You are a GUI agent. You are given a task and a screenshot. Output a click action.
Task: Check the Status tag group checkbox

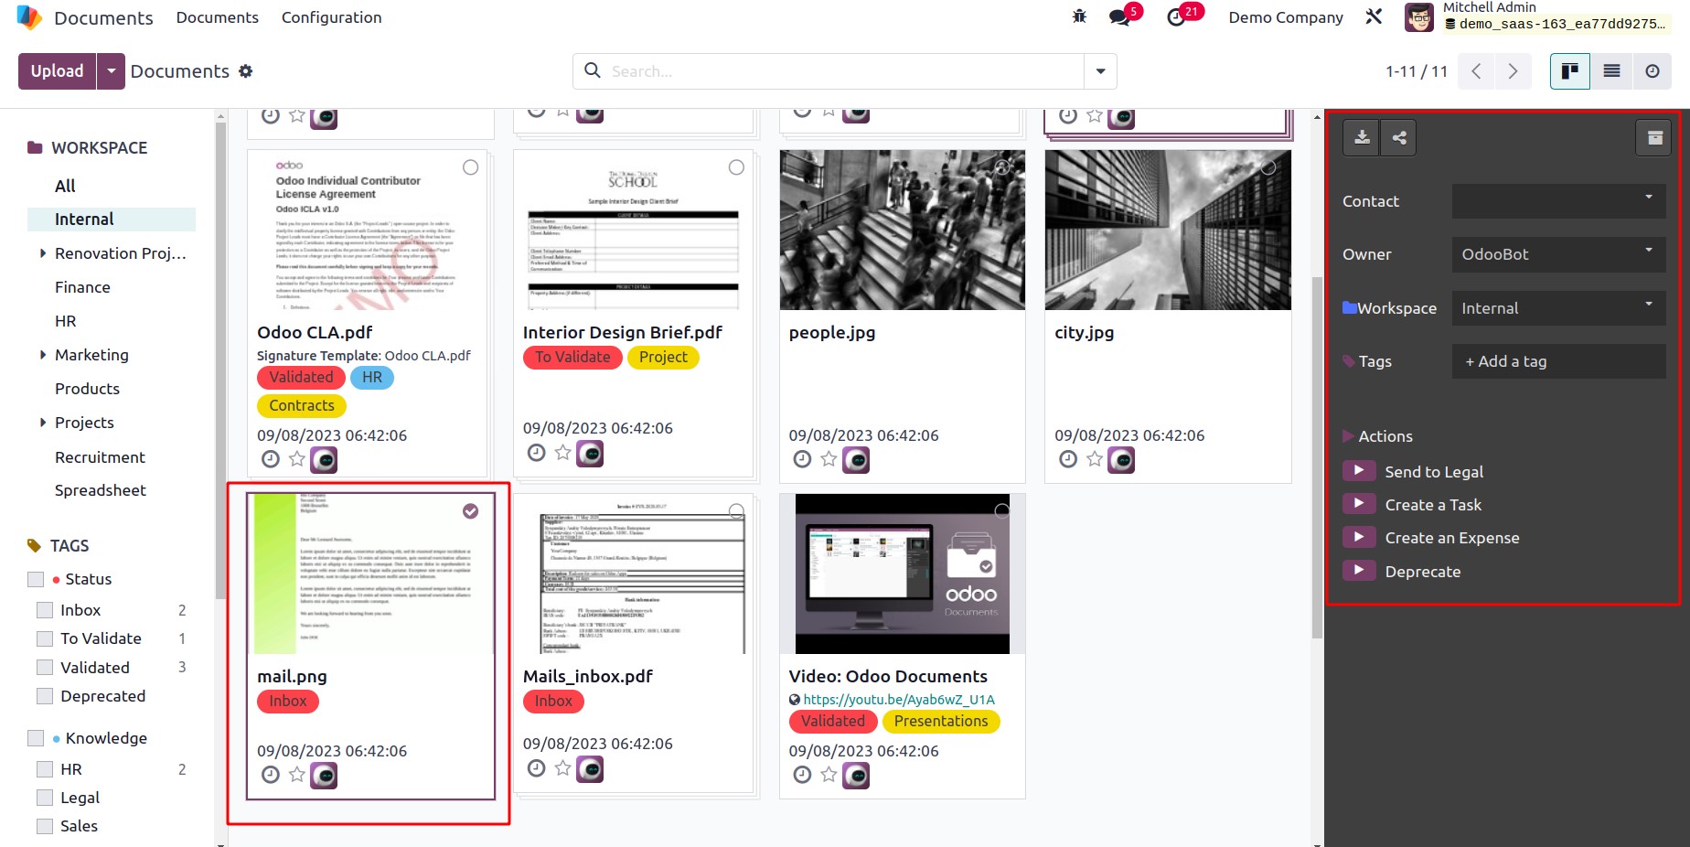click(x=36, y=579)
